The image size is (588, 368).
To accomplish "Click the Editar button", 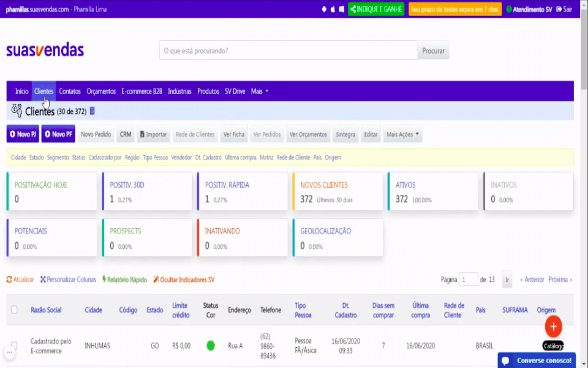I will pos(371,134).
